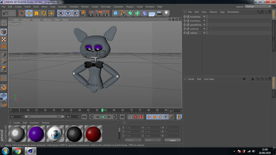276x155 pixels.
Task: Click the green NURBS generator icon
Action: [130, 13]
